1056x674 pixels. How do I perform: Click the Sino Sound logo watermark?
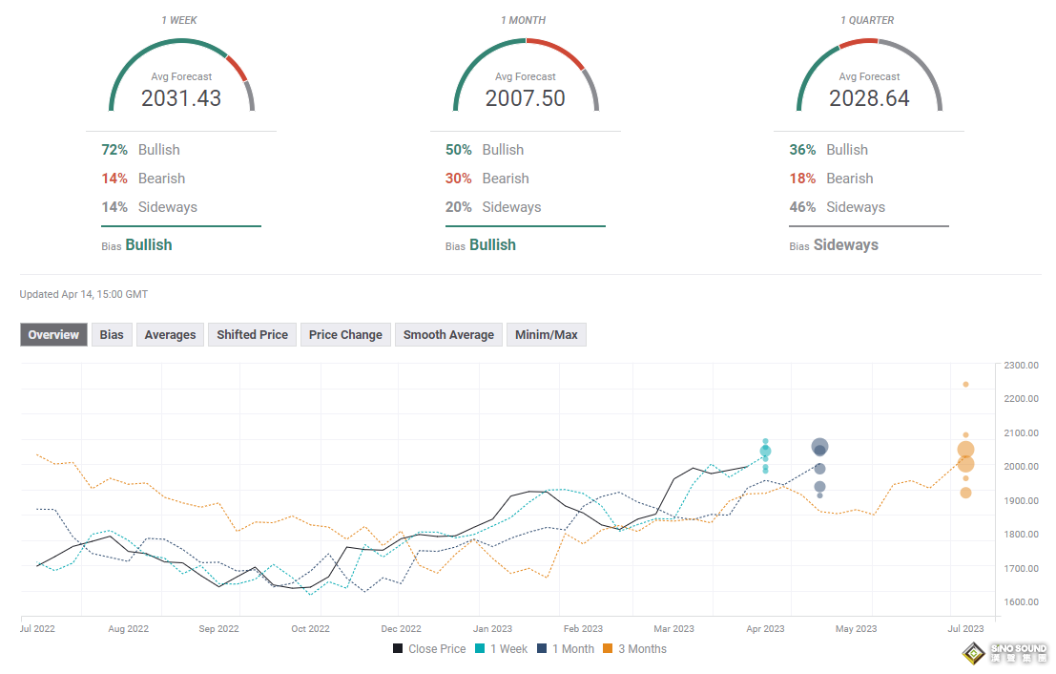pos(1003,654)
